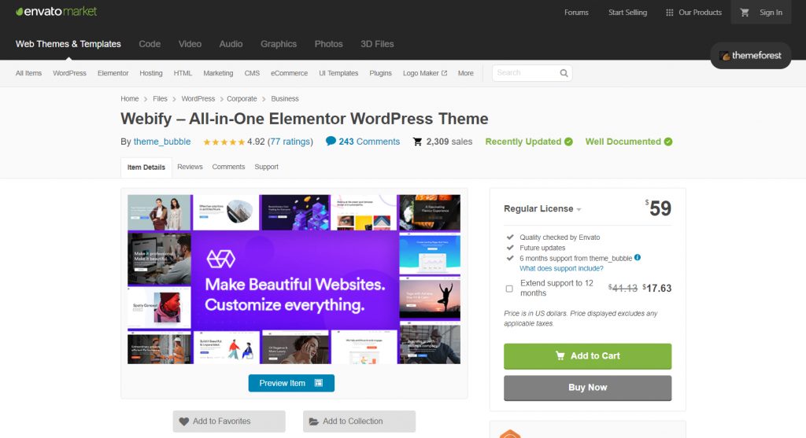This screenshot has height=438, width=806.
Task: Click the Recently Updated green check badge
Action: coord(568,142)
